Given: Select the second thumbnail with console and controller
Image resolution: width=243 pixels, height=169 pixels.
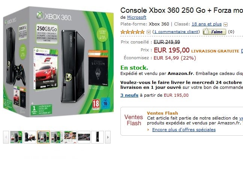Looking at the screenshot, I should click(30, 137).
